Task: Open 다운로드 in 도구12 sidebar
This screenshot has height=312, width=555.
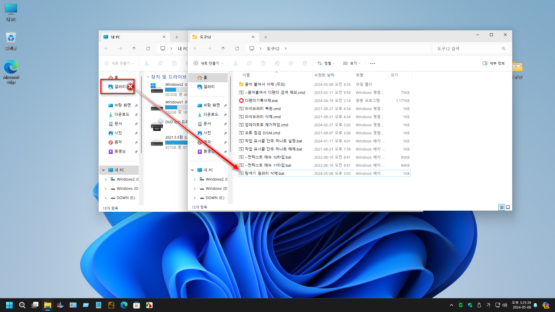Action: pyautogui.click(x=208, y=114)
